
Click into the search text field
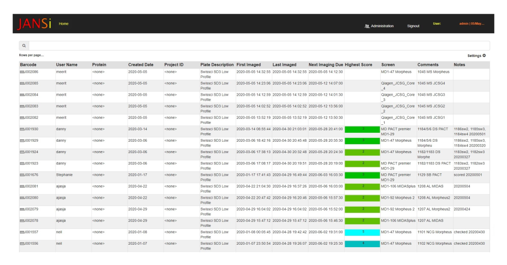257,46
